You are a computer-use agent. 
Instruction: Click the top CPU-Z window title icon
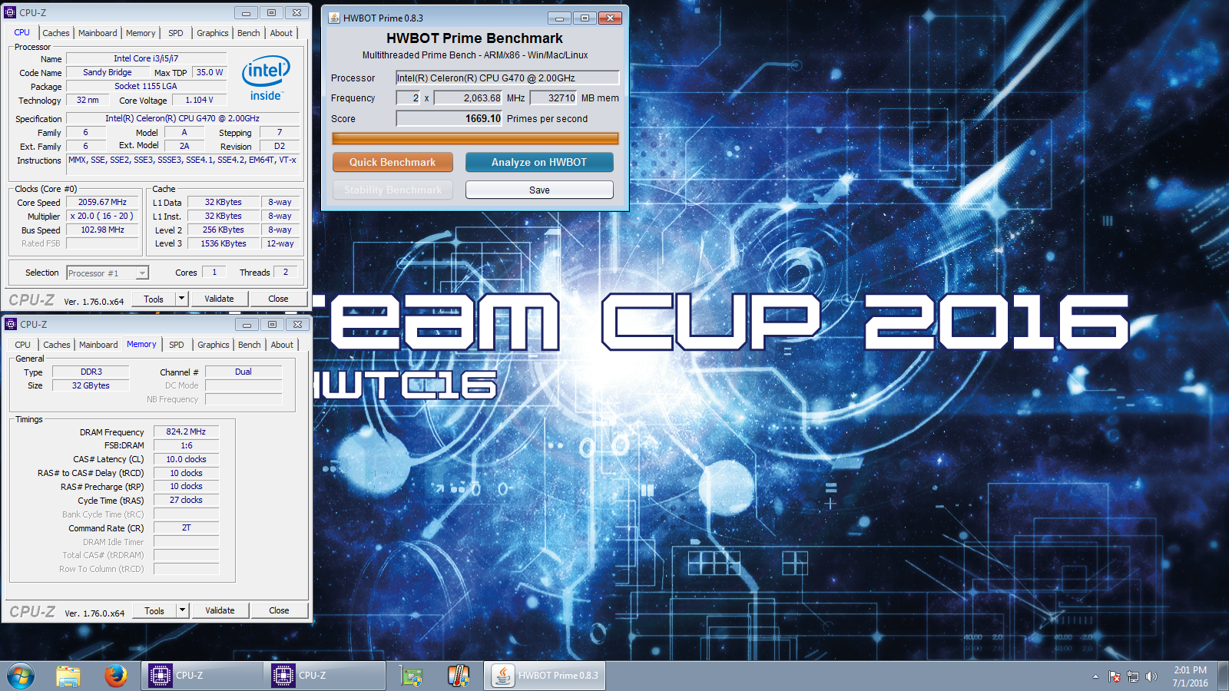11,12
